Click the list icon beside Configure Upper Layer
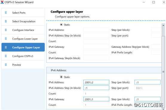 tap(6, 47)
